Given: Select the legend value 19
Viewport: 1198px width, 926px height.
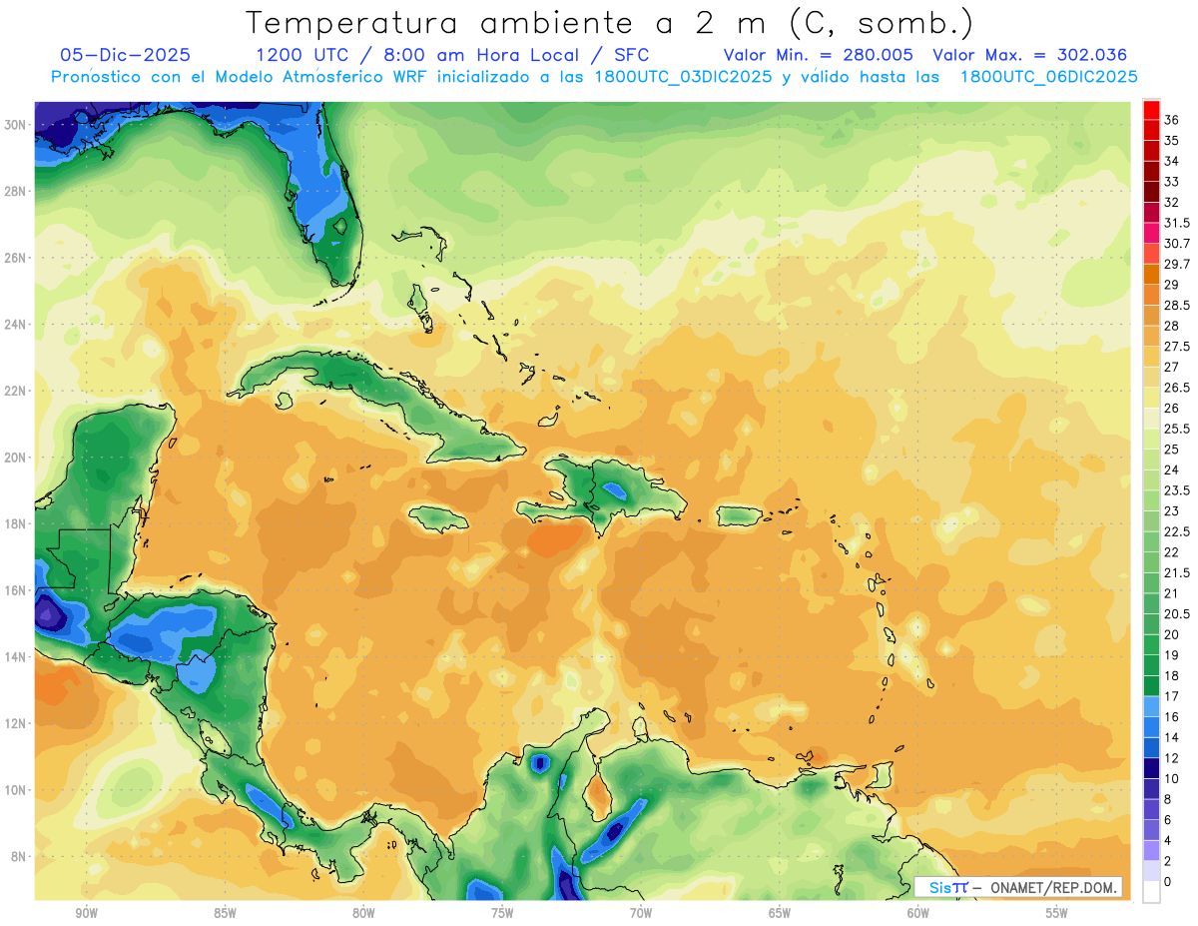Looking at the screenshot, I should coord(1172,654).
